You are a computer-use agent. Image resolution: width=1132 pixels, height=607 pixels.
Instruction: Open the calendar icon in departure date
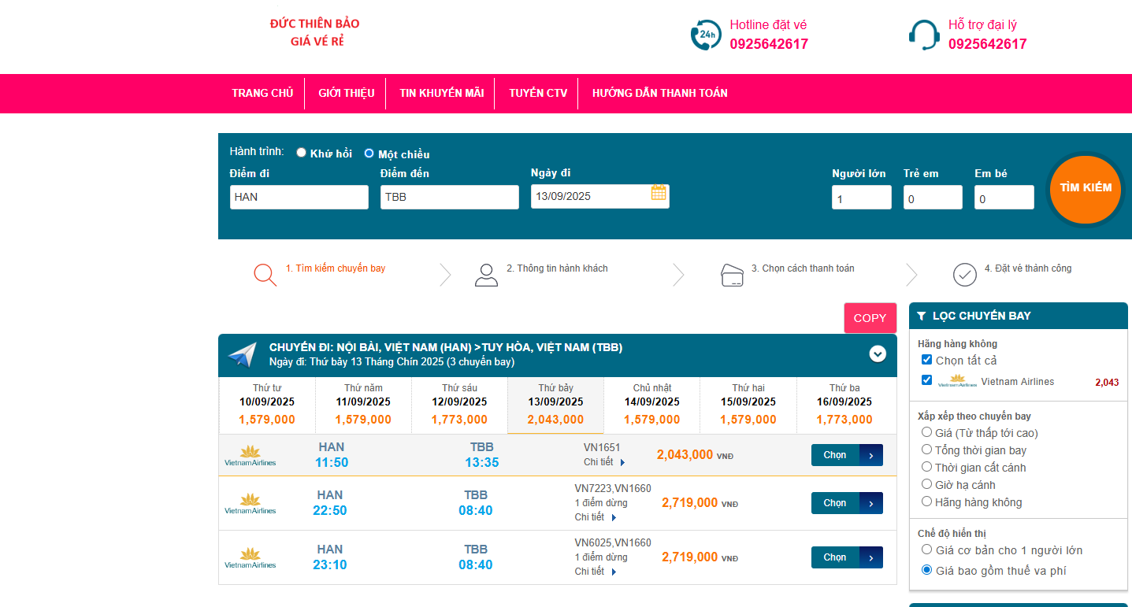pos(659,192)
